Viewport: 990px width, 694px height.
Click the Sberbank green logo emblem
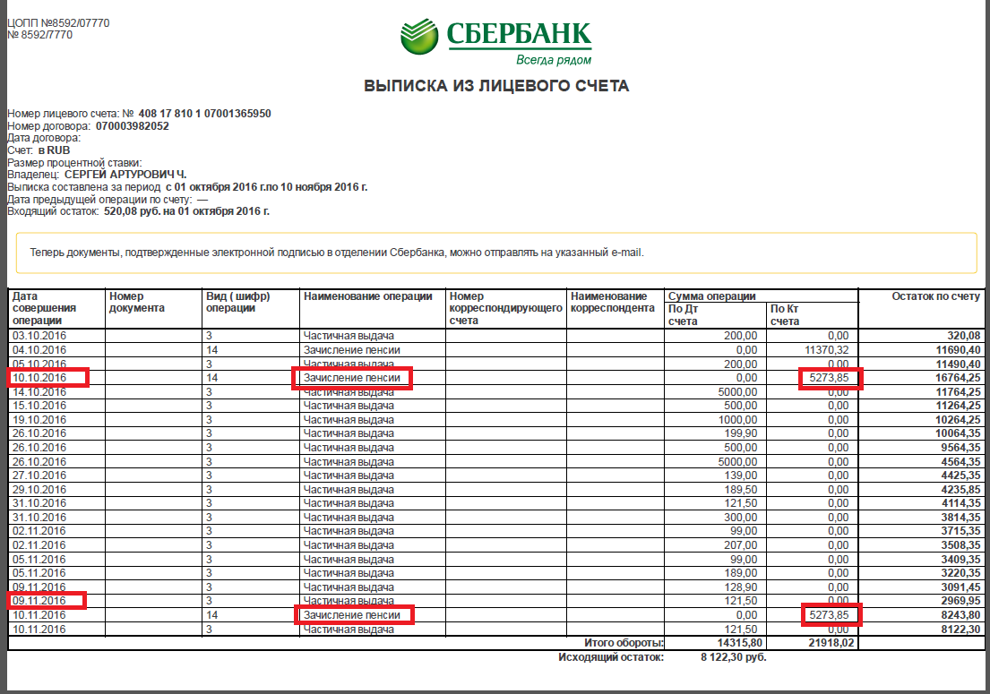click(419, 36)
